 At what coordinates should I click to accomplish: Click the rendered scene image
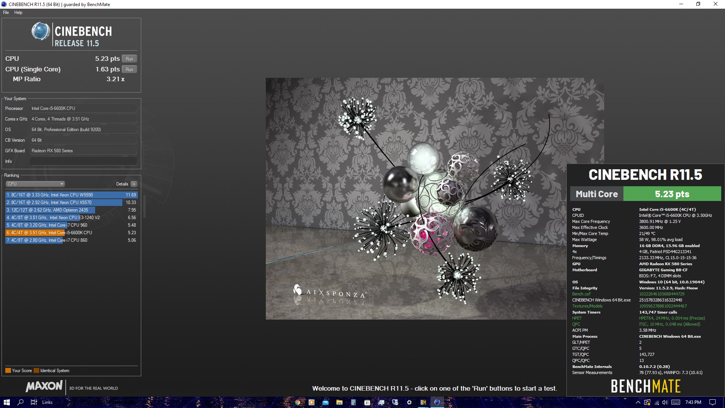[x=435, y=199]
